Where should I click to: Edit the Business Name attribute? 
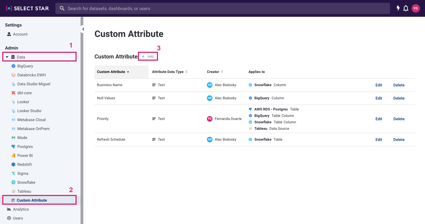(x=379, y=85)
